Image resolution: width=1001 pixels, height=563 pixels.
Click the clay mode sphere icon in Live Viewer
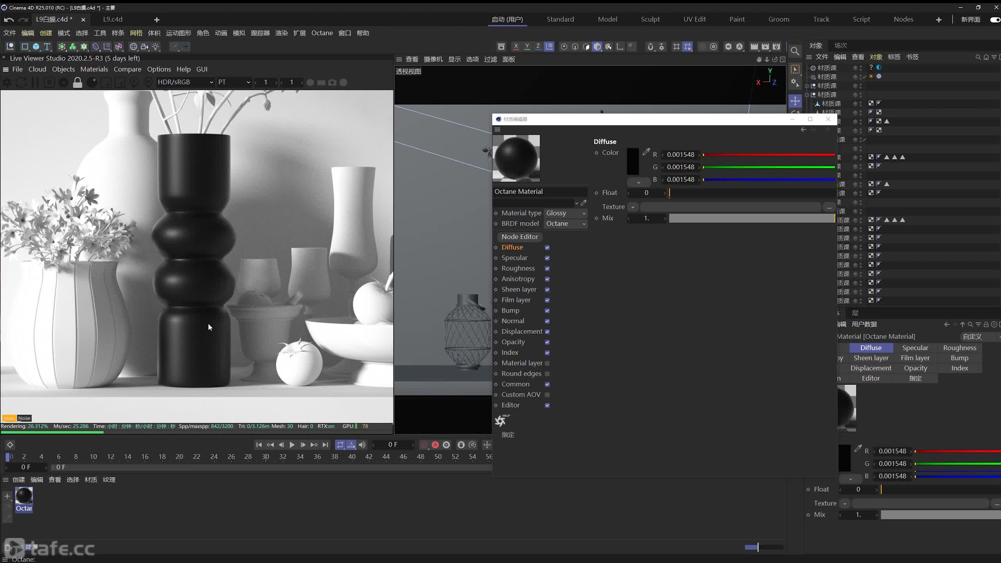[x=91, y=82]
